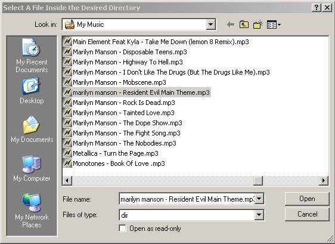Expand the File name dropdown arrow

pyautogui.click(x=259, y=199)
